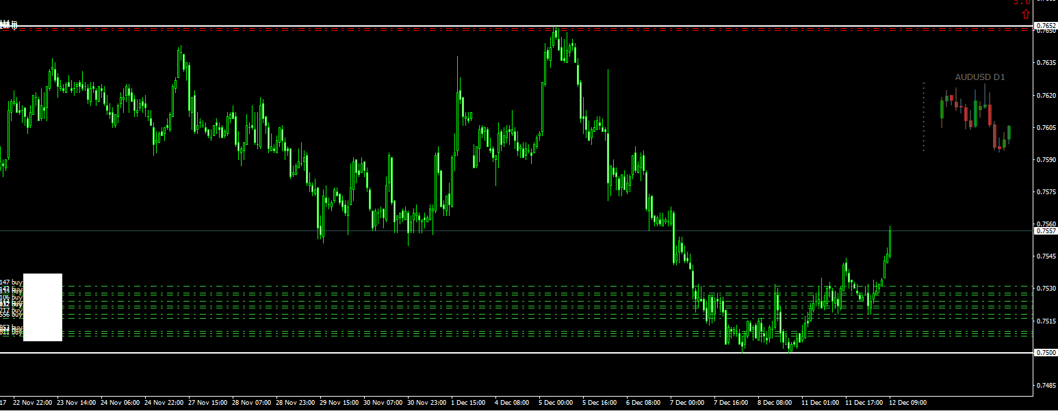The height and width of the screenshot is (411, 1058).
Task: Select the white horizontal line at 0.7652
Action: [517, 26]
